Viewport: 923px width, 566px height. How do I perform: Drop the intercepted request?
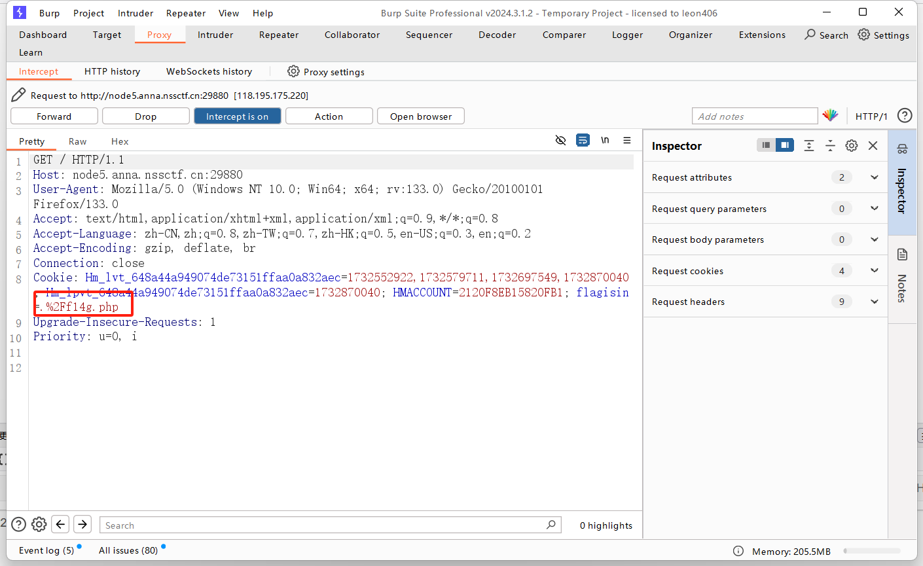click(145, 116)
